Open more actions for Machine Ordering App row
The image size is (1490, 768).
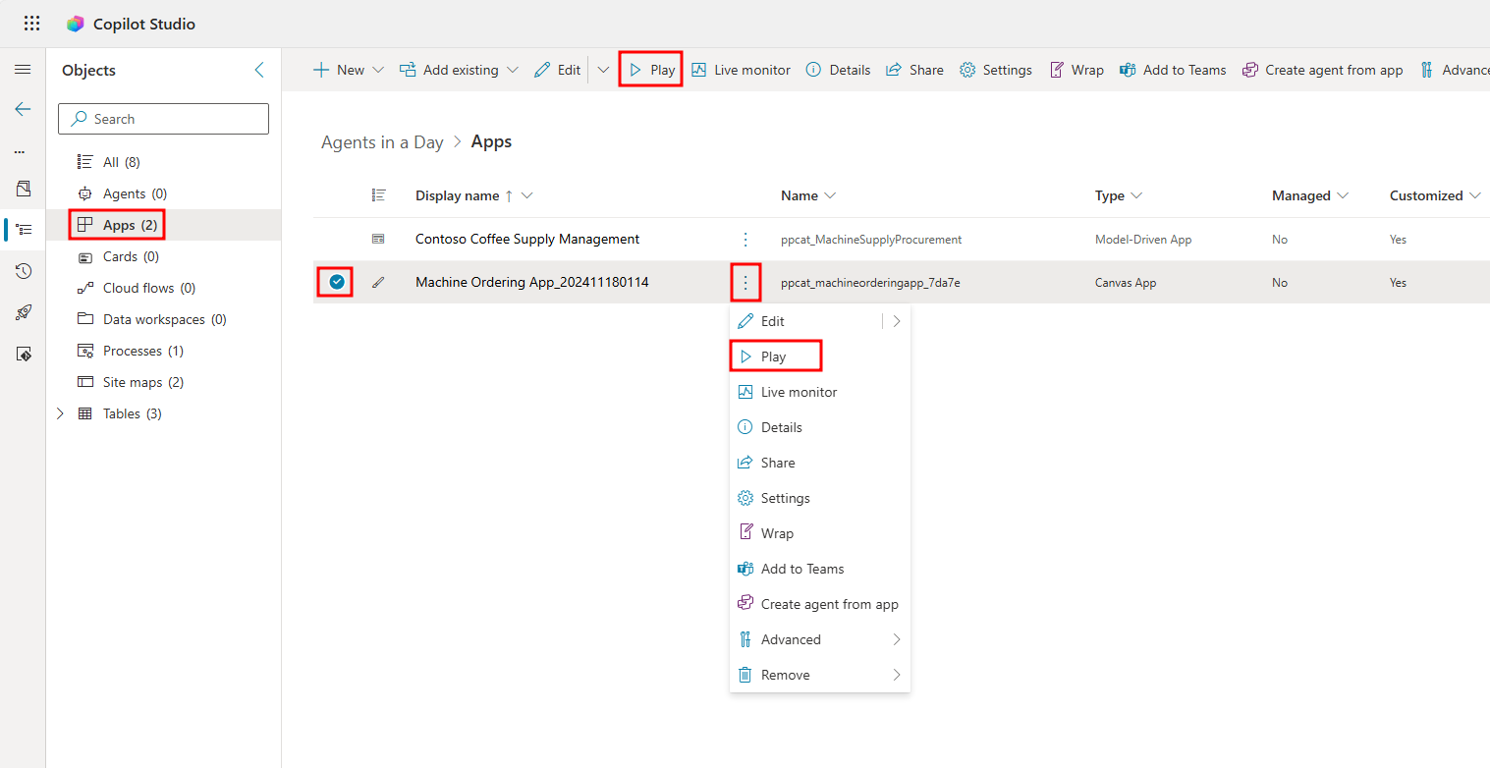click(745, 283)
